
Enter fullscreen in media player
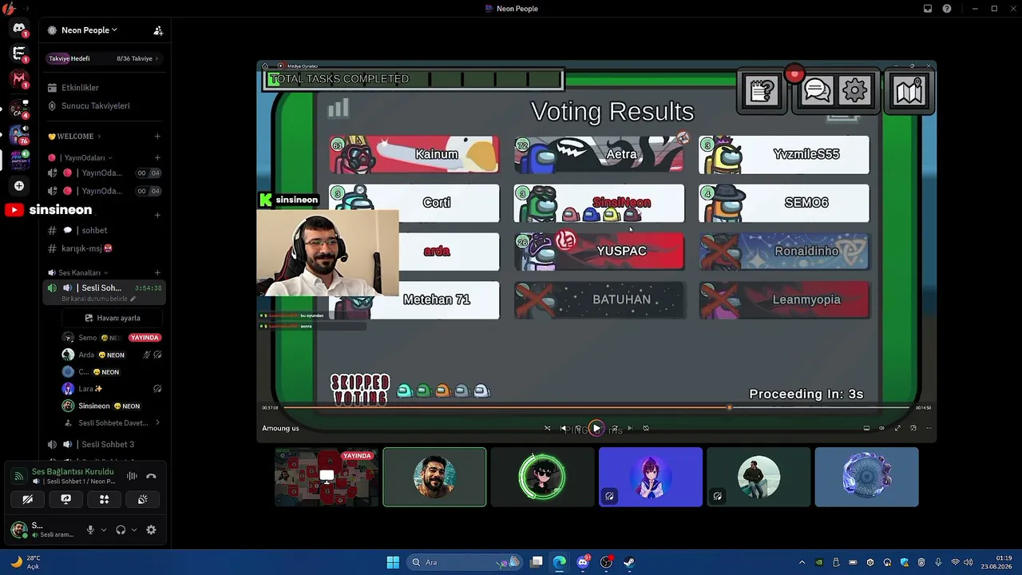click(897, 428)
